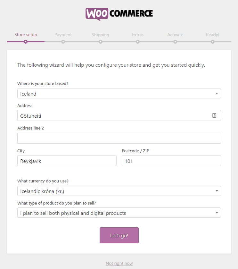Viewport: 238px width, 269px height.
Task: Open the store country dropdown showing Iceland
Action: point(119,93)
